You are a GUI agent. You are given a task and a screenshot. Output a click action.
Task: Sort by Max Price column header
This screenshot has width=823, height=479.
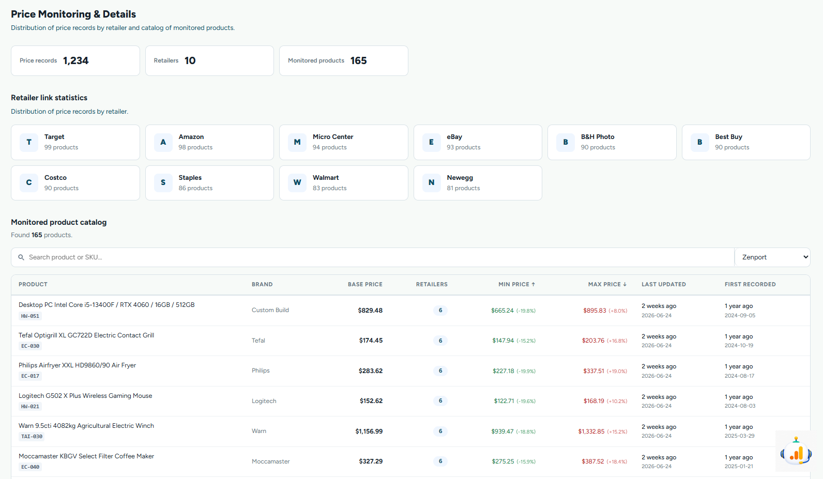tap(607, 284)
